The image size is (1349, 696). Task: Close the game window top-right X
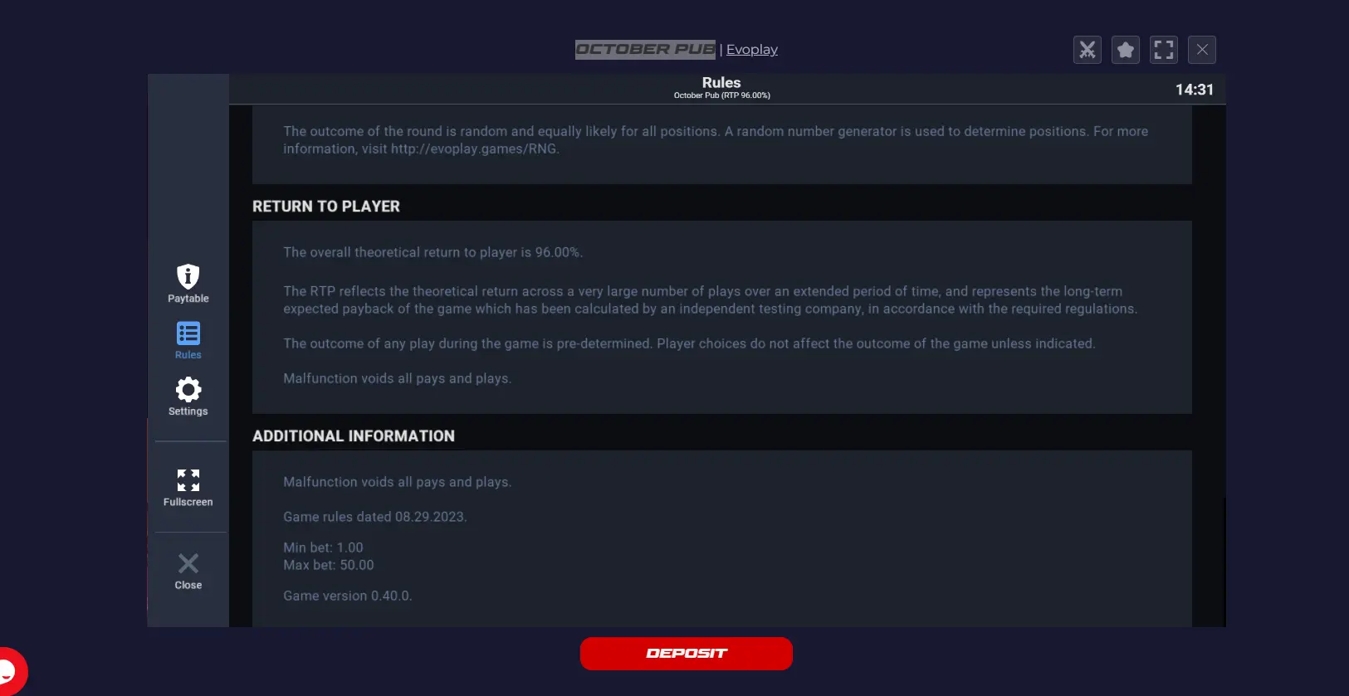pos(1202,50)
